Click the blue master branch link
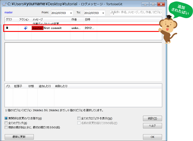 pos(8,12)
